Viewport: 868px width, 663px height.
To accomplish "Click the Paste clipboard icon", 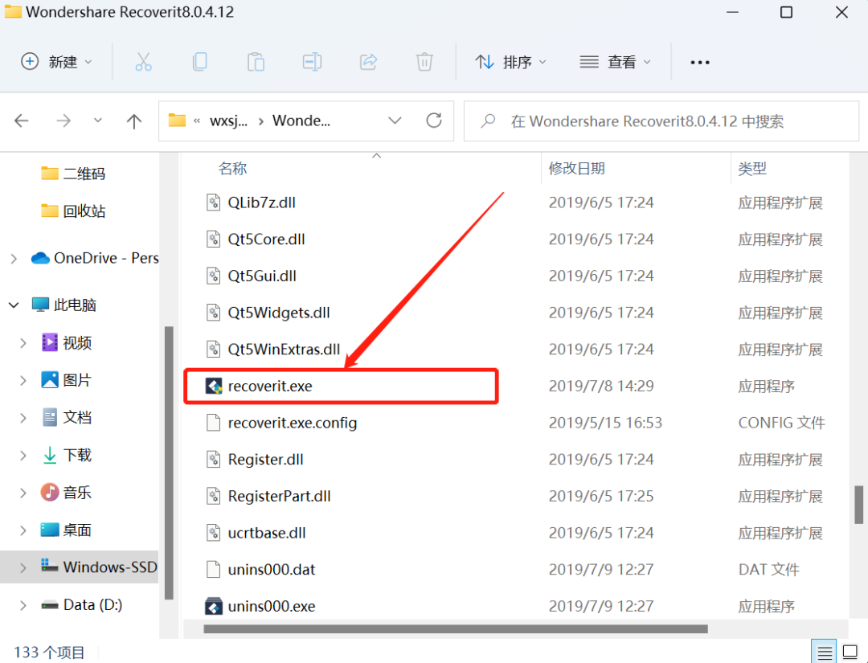I will pyautogui.click(x=256, y=62).
